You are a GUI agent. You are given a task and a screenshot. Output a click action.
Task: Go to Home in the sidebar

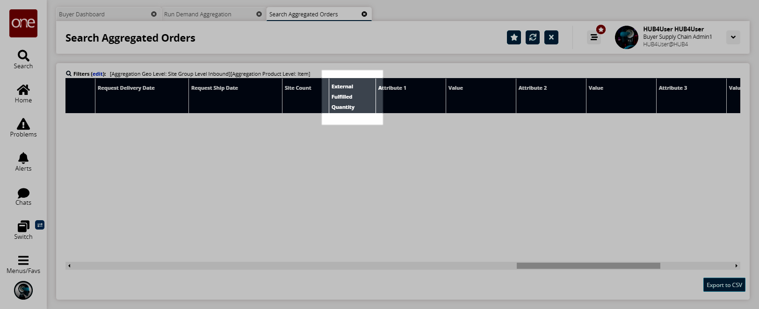[23, 93]
